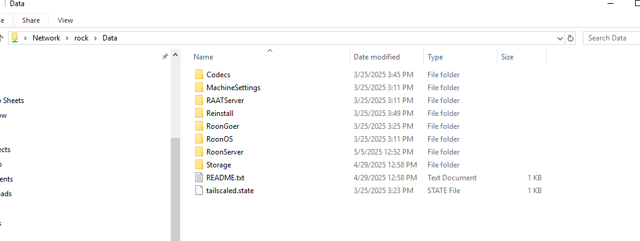Select the tailscaled.state file name
Image resolution: width=640 pixels, height=241 pixels.
(230, 191)
